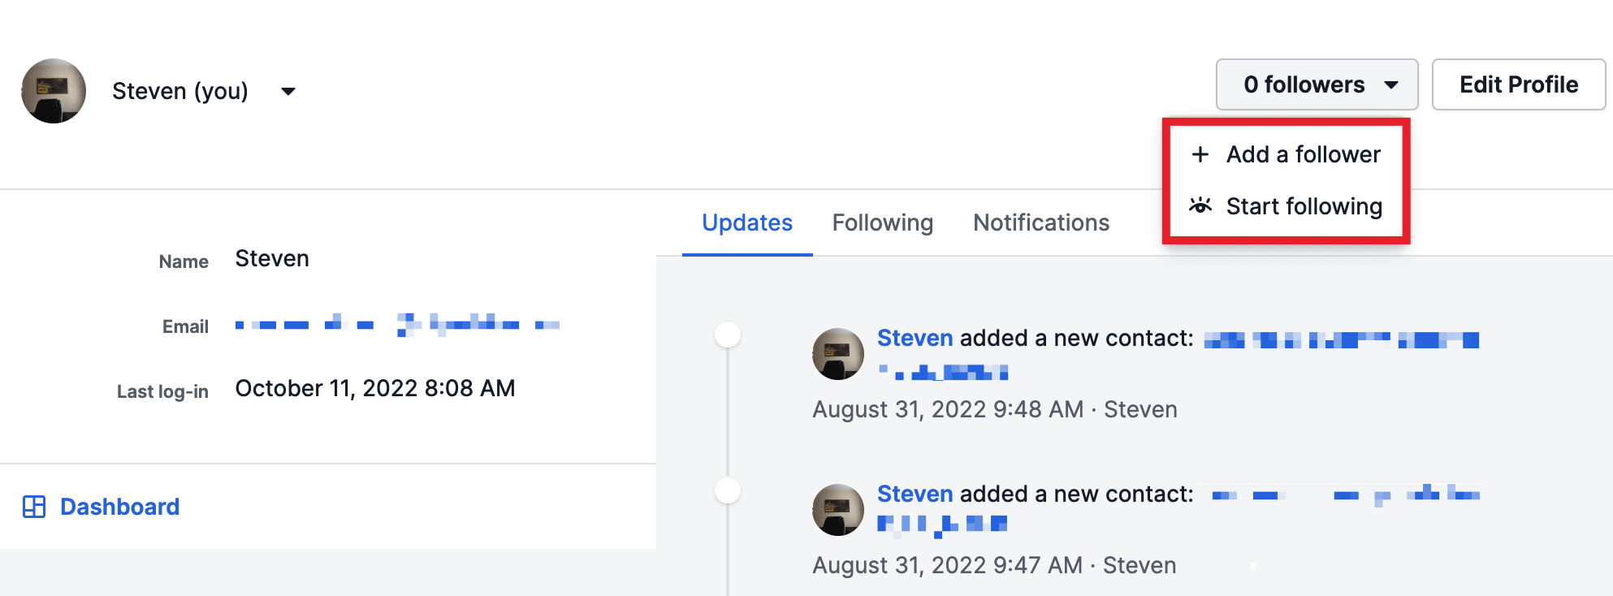The image size is (1613, 596).
Task: Click the blurred email address link
Action: tap(398, 325)
